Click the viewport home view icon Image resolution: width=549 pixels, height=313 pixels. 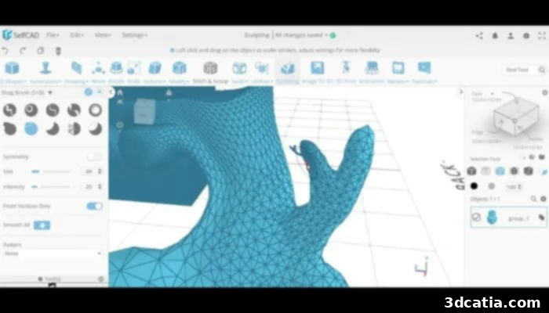[120, 92]
